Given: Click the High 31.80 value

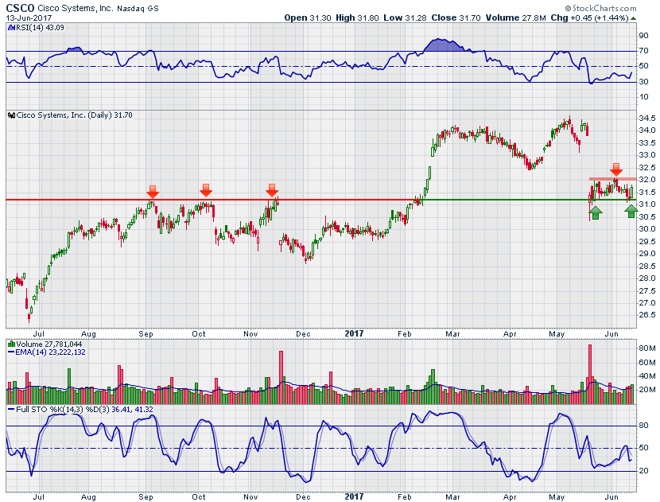Looking at the screenshot, I should tap(357, 18).
